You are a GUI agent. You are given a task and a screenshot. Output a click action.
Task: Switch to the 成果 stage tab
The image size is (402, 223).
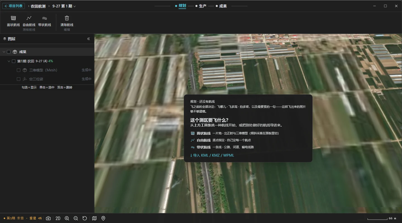point(221,6)
